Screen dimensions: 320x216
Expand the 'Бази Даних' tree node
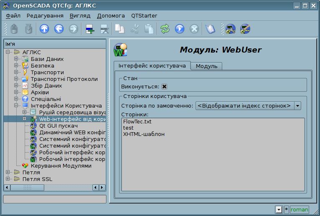click(x=16, y=59)
